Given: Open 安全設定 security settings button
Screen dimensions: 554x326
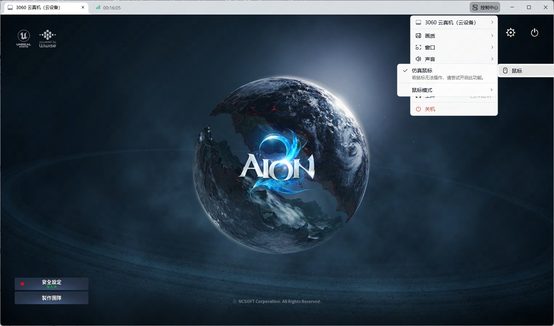Looking at the screenshot, I should coord(52,284).
